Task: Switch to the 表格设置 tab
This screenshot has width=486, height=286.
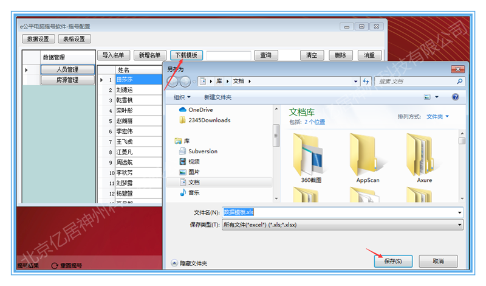Action: click(x=75, y=39)
